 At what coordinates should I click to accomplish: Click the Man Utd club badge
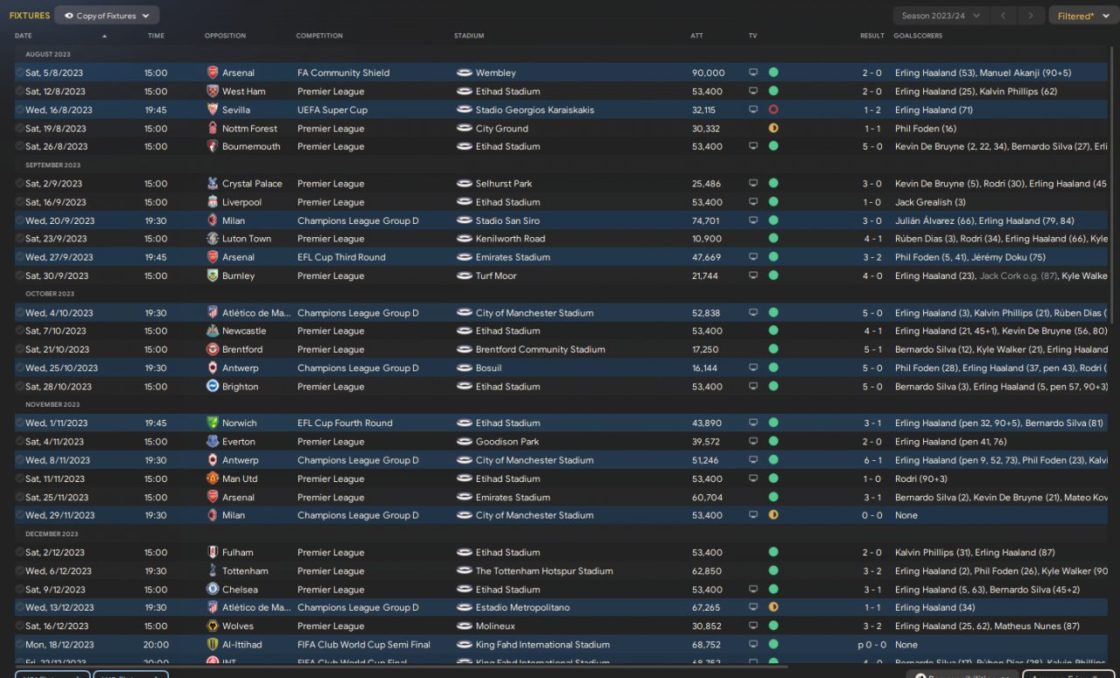[x=213, y=479]
